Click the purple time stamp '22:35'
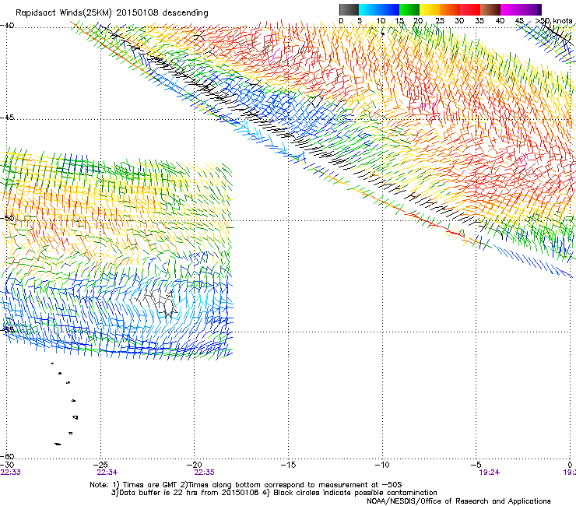 click(205, 473)
